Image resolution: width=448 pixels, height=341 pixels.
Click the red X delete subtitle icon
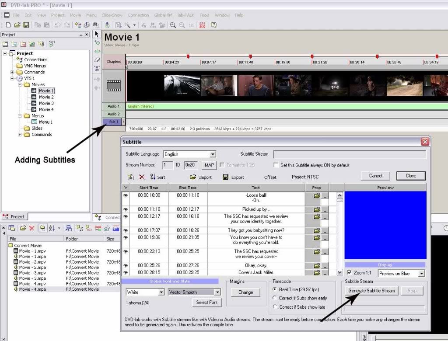142,177
